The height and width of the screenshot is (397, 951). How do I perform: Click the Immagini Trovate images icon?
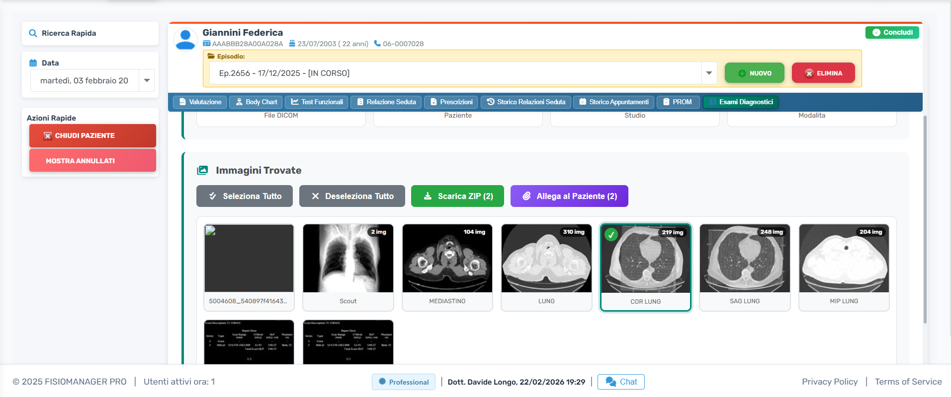202,170
